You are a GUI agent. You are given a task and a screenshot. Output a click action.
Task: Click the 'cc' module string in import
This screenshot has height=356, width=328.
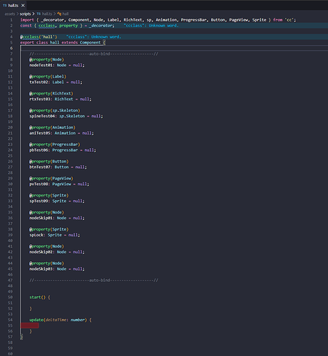[x=289, y=20]
